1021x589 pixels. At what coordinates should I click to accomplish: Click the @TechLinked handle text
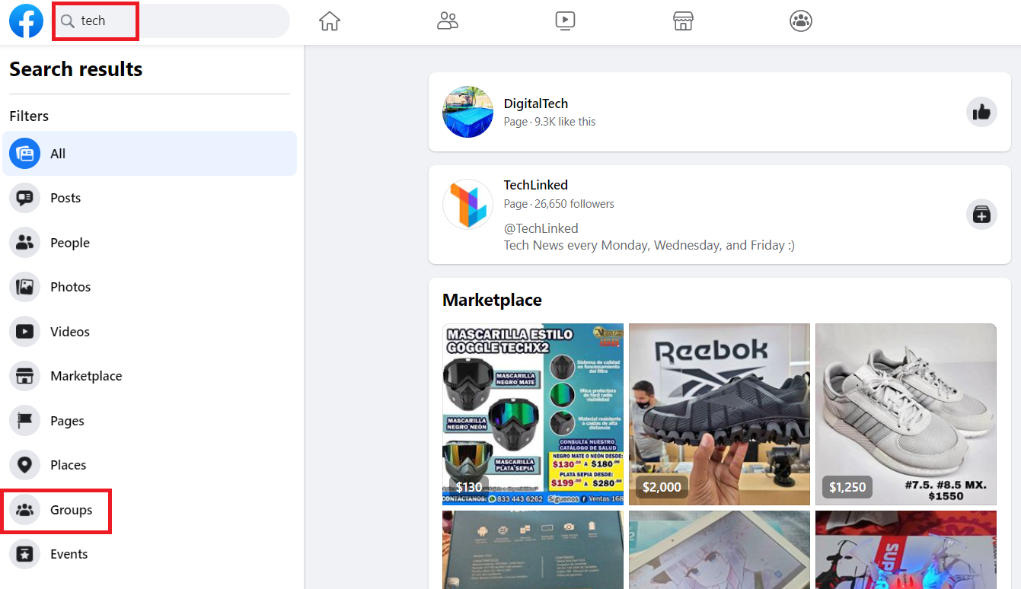(x=541, y=228)
